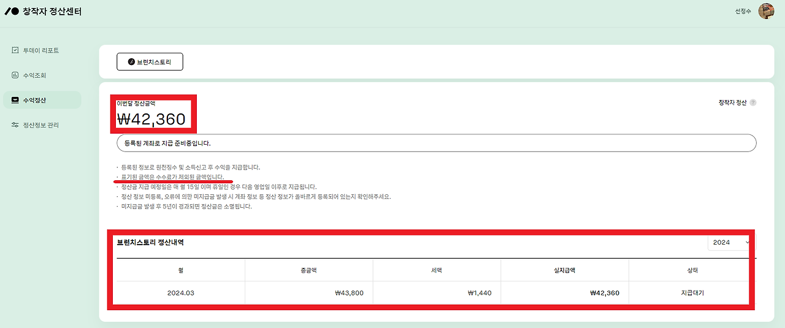This screenshot has width=785, height=328.
Task: Click the 투데이 리포트 checkbox icon
Action: (15, 50)
